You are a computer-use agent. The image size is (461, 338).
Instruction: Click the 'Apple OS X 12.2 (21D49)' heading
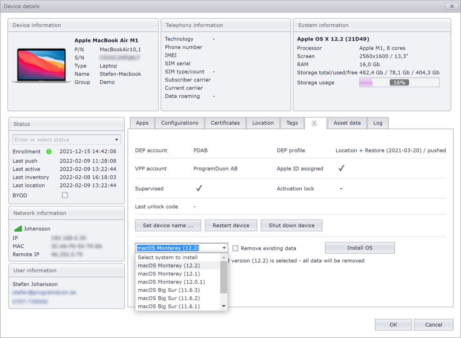point(333,39)
